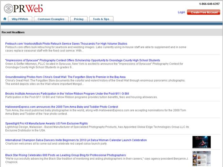Open the Why PRWeb tab
The width and height of the screenshot is (223, 167).
20,19
